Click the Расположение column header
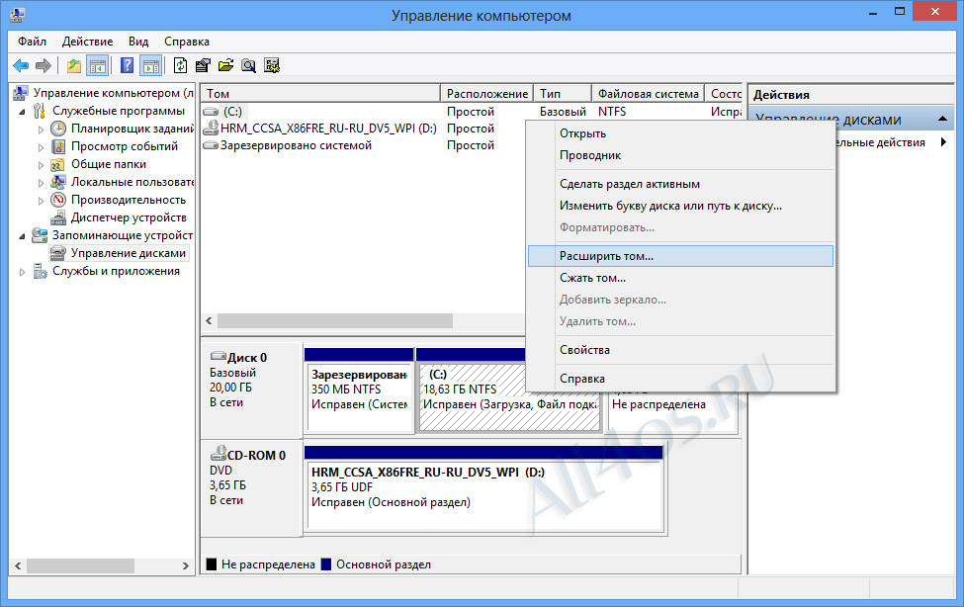Screen dimensions: 964x607 click(486, 94)
